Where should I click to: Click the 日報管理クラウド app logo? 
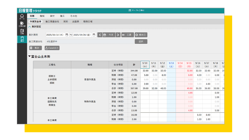click(x=30, y=11)
